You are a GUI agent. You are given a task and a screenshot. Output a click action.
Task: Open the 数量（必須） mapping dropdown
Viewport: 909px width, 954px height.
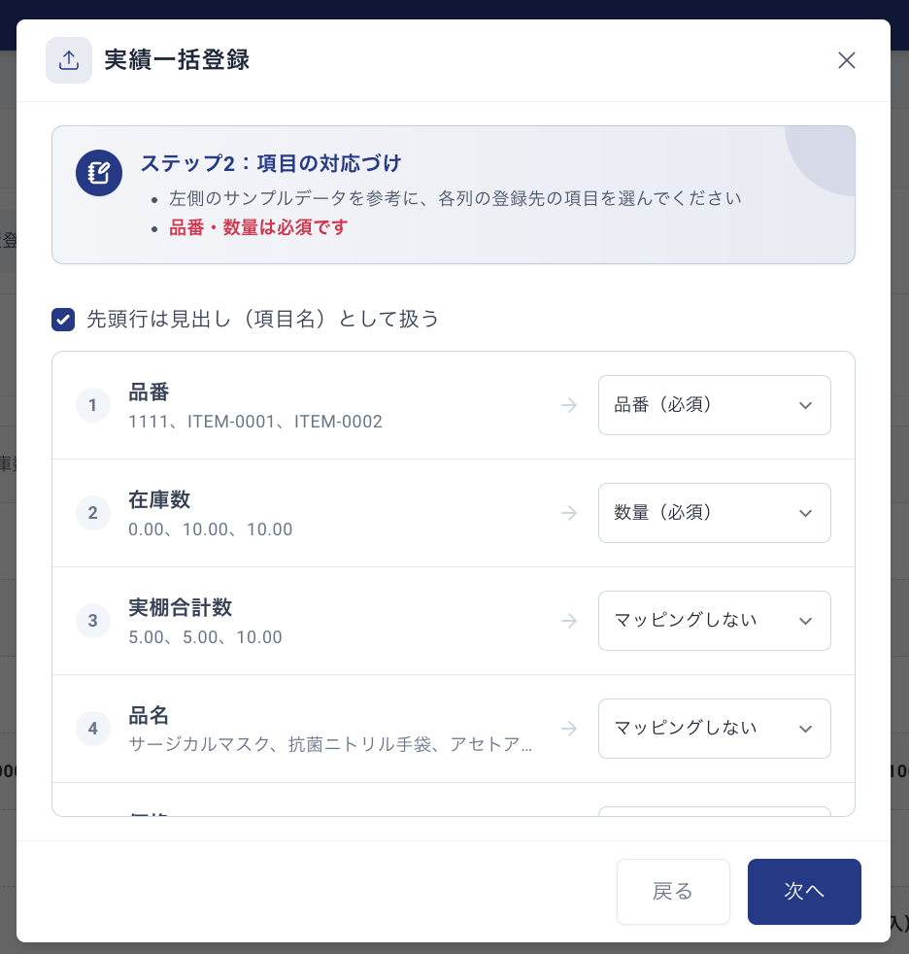(x=715, y=513)
